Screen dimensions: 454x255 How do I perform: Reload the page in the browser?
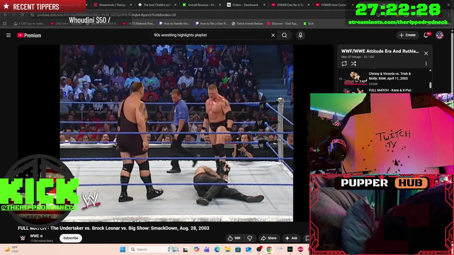point(22,15)
